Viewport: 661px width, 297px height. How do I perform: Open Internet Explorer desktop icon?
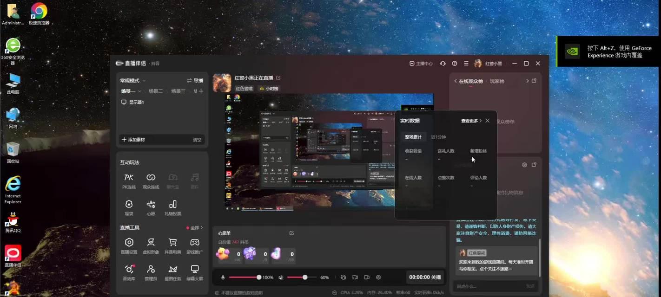(x=13, y=189)
